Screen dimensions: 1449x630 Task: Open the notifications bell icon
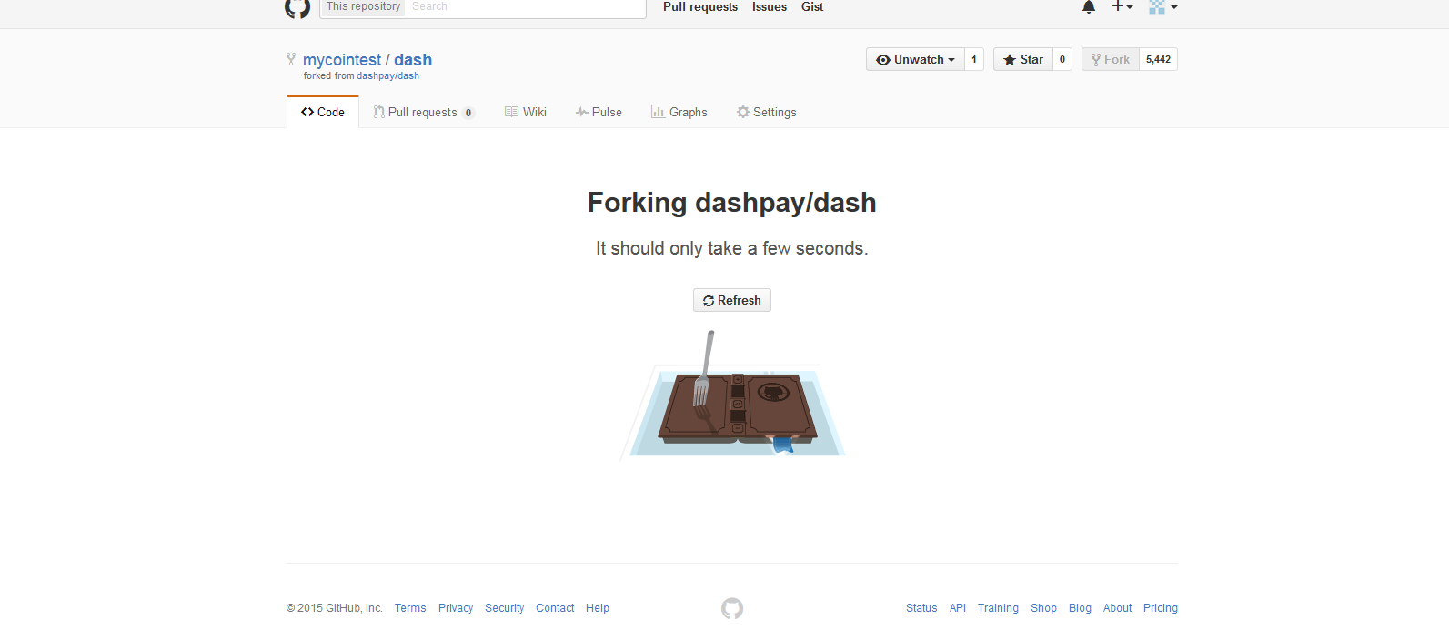pos(1089,7)
